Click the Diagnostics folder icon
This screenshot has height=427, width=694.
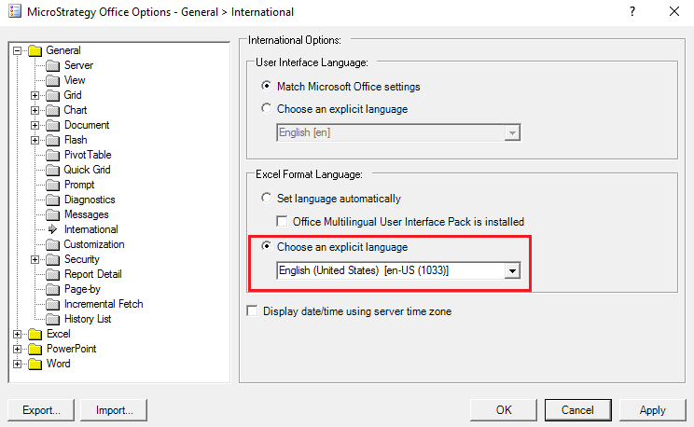click(x=52, y=200)
